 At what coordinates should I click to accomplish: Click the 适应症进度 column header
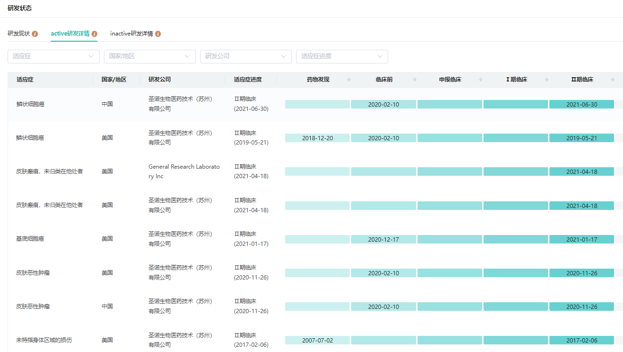[x=248, y=80]
